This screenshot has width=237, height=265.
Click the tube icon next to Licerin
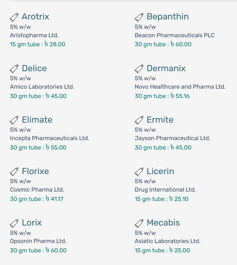pyautogui.click(x=139, y=171)
